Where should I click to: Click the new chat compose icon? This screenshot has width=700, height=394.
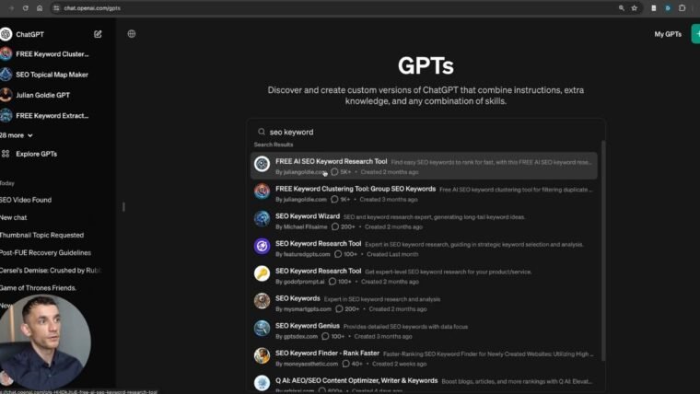(x=98, y=34)
